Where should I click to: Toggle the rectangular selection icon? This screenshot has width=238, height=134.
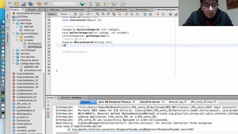tap(119, 14)
